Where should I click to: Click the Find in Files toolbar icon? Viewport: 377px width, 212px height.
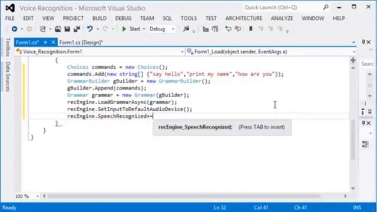(186, 29)
